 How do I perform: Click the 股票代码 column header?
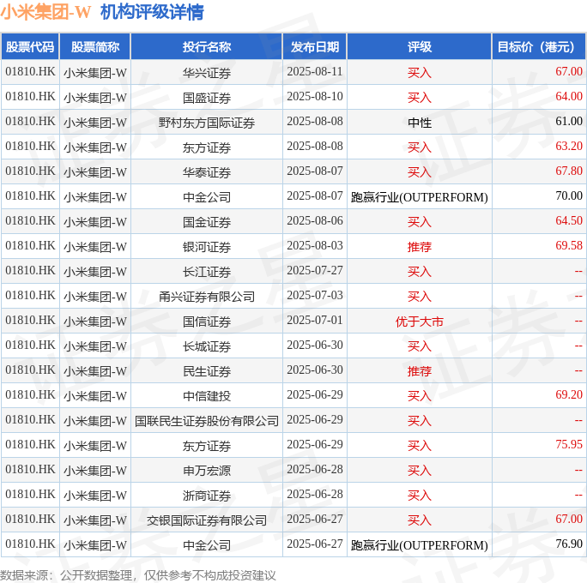coord(30,47)
